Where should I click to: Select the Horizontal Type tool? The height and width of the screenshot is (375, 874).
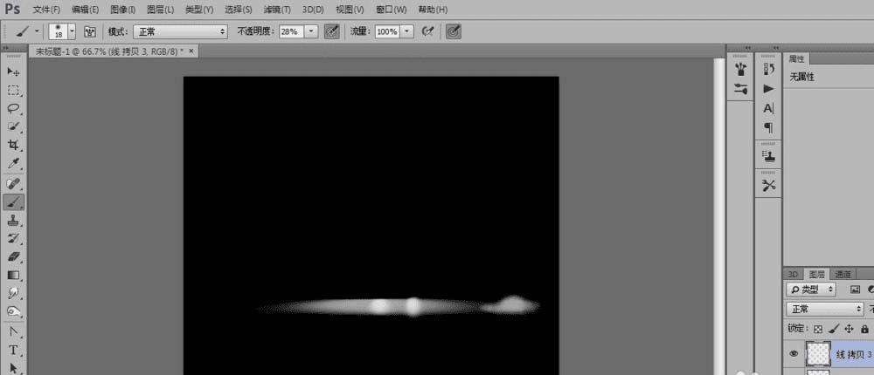click(13, 351)
